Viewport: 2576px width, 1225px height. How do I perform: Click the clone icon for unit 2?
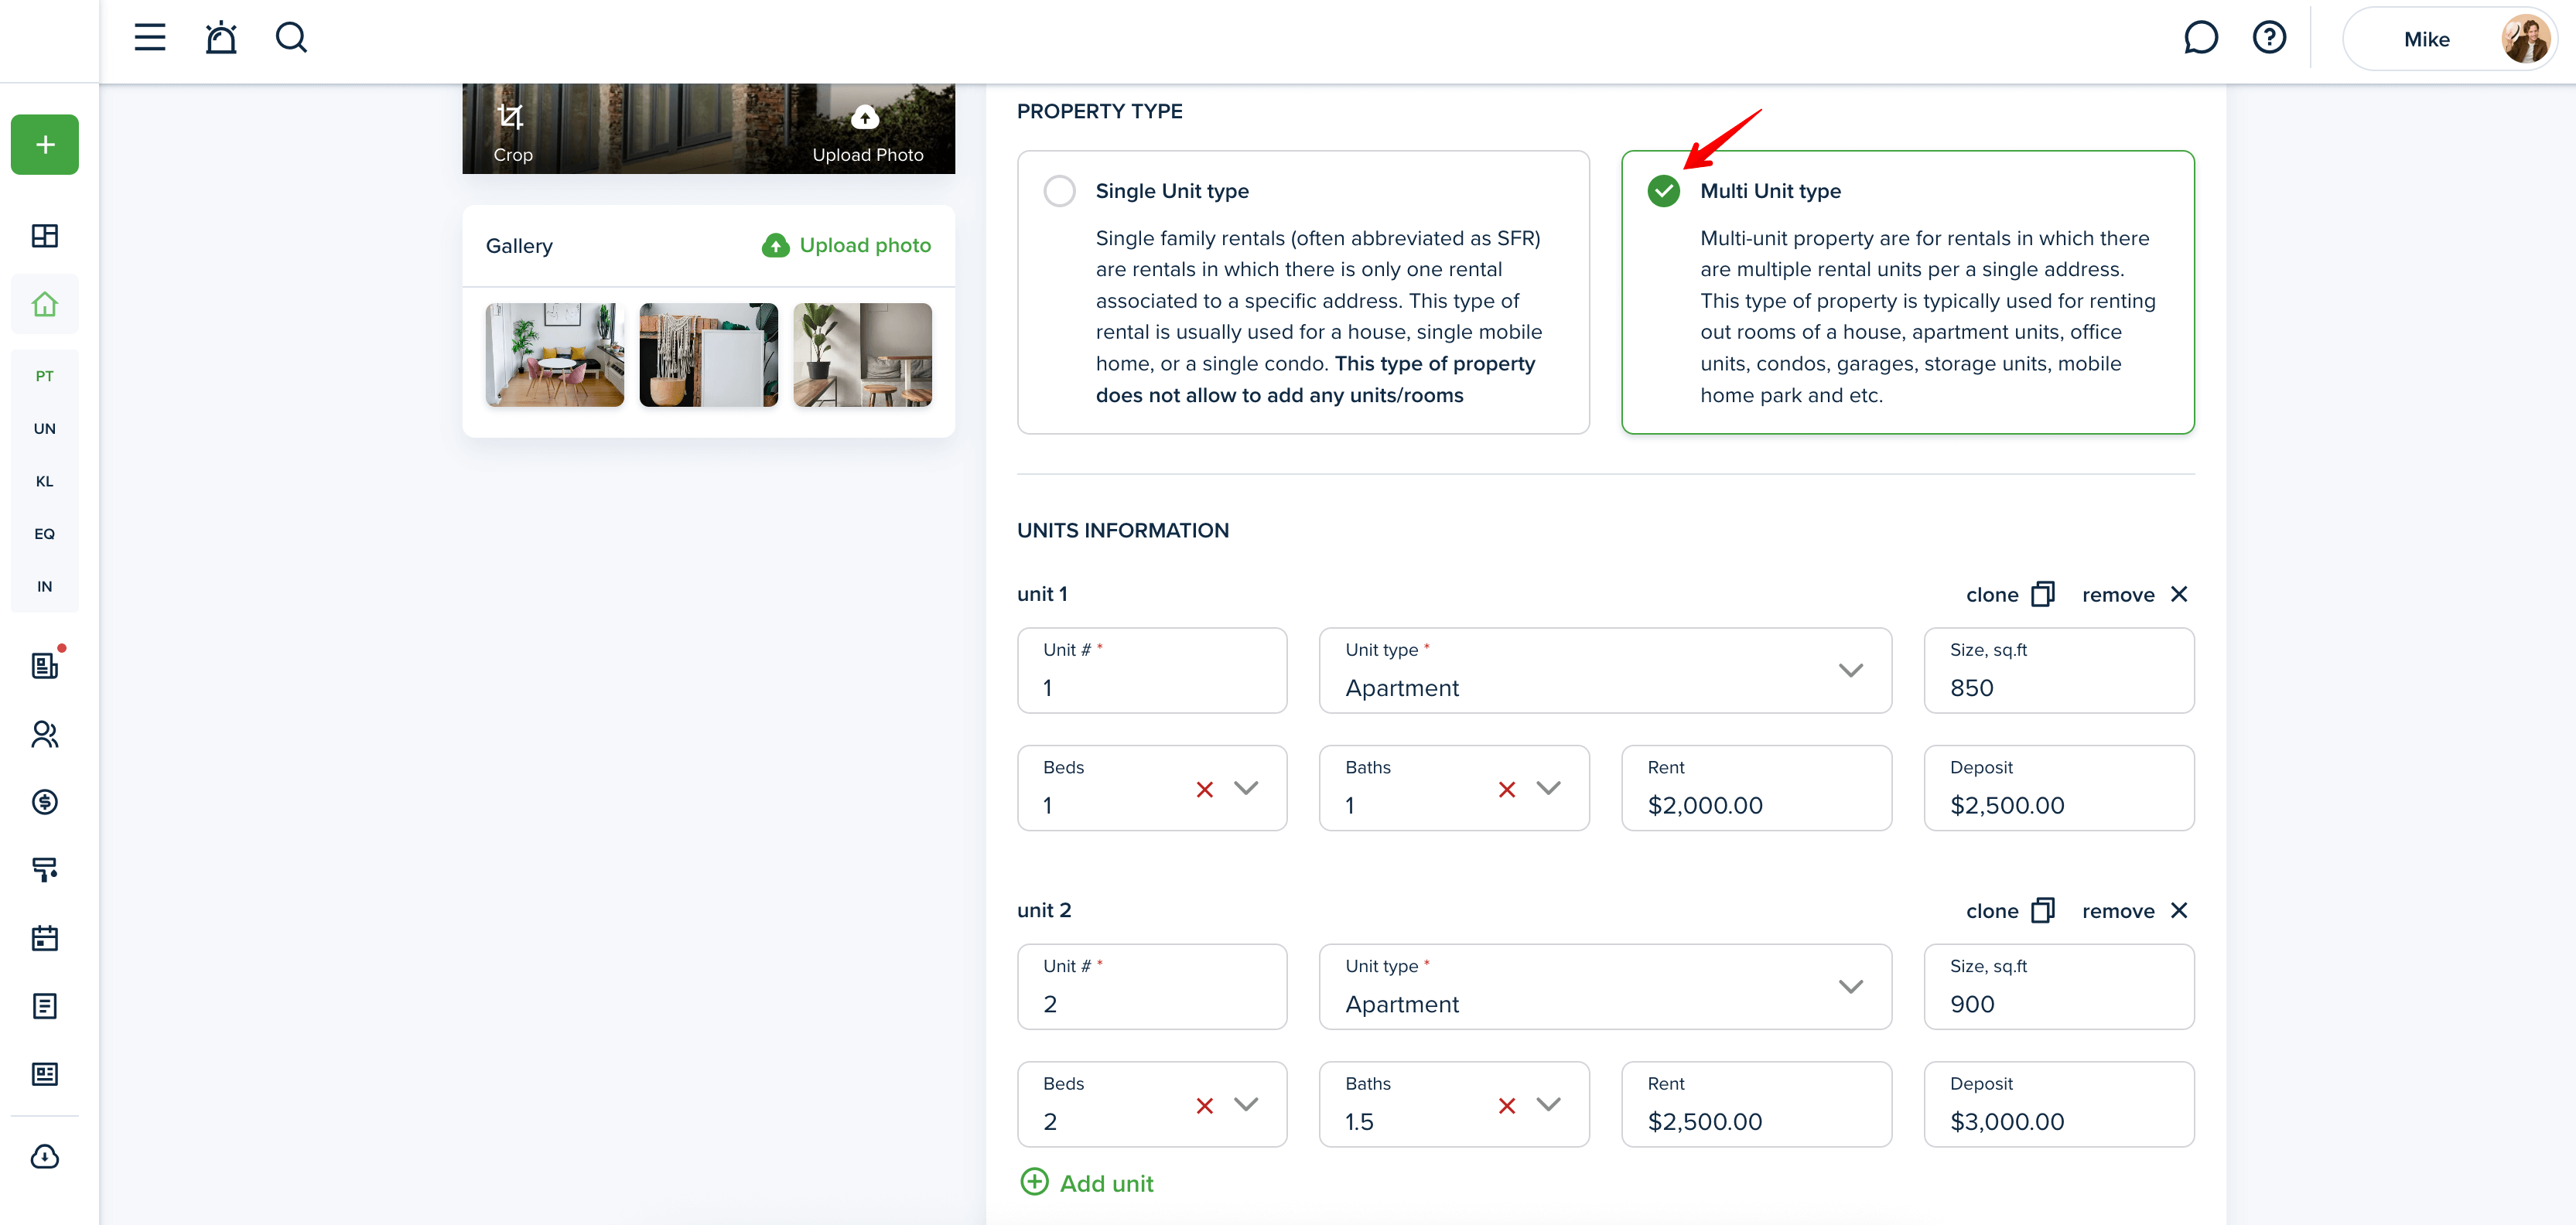2043,910
